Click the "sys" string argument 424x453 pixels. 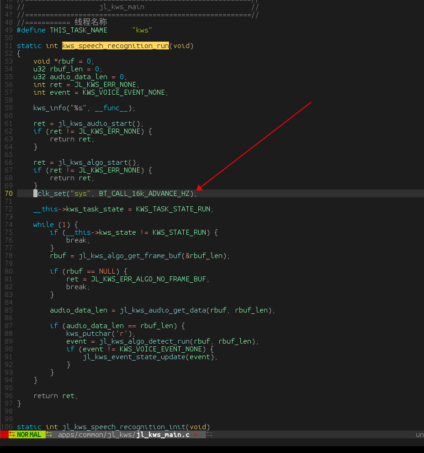[81, 194]
